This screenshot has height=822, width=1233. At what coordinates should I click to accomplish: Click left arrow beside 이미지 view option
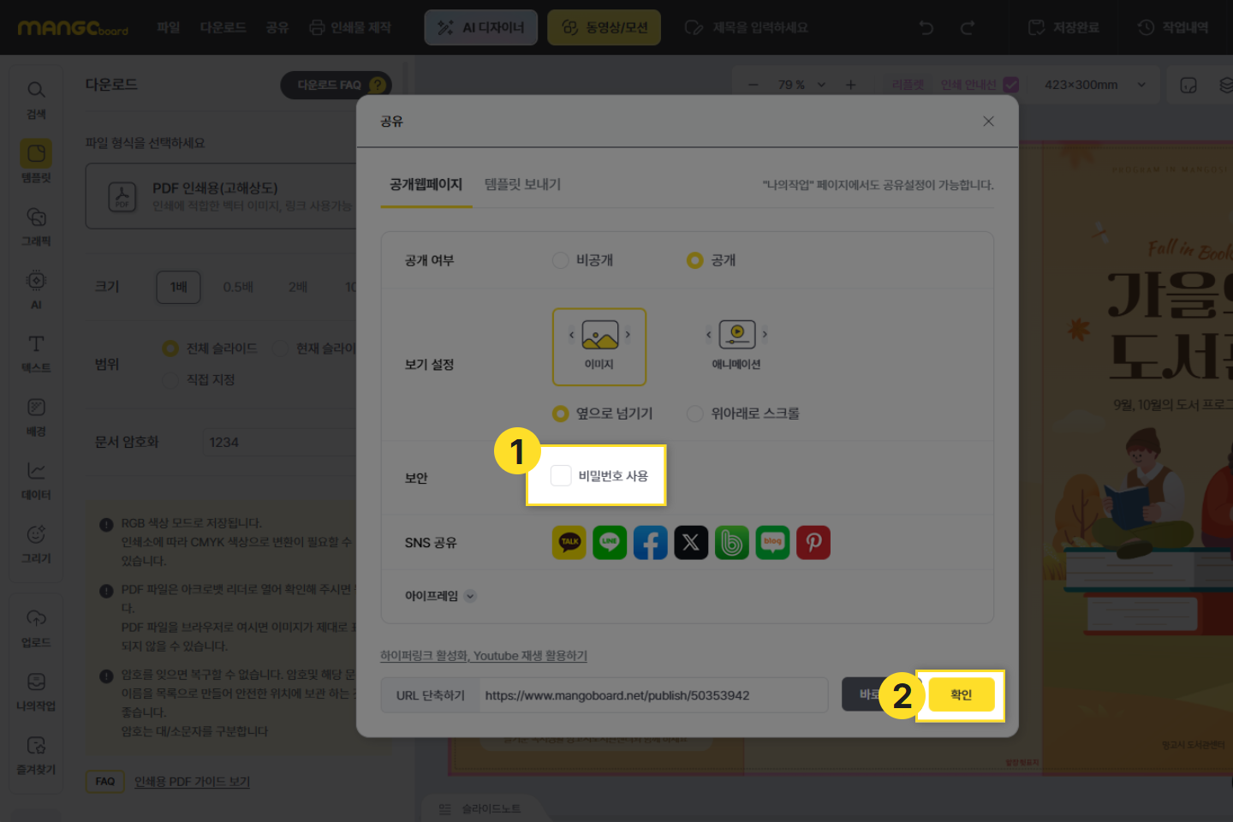tap(572, 335)
